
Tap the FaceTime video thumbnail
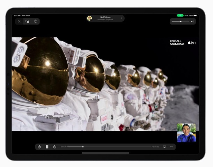pos(186,133)
